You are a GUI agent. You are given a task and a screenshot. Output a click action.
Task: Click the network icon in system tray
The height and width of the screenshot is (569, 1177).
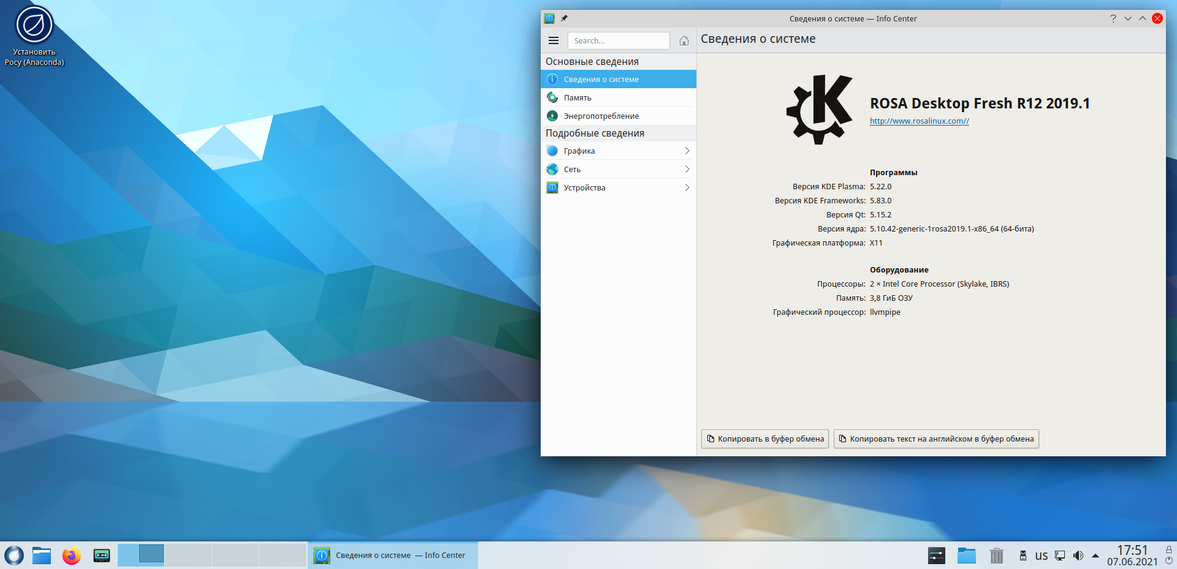point(1060,556)
